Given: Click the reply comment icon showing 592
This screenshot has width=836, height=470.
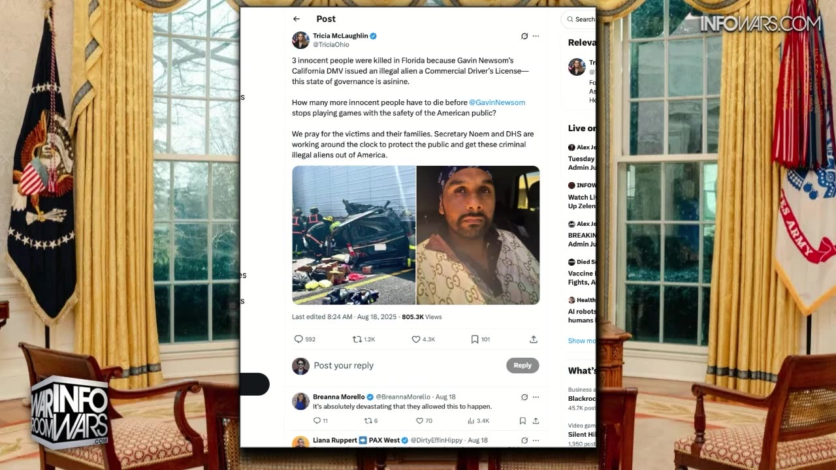Looking at the screenshot, I should [298, 339].
